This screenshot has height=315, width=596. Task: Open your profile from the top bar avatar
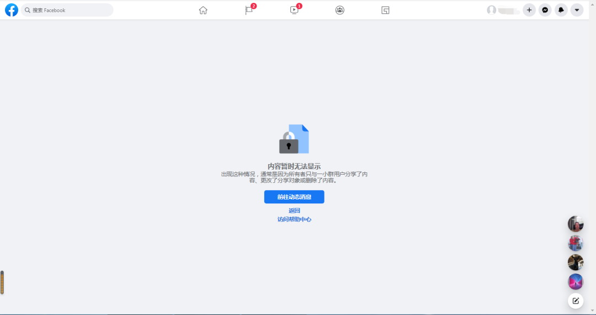point(492,10)
